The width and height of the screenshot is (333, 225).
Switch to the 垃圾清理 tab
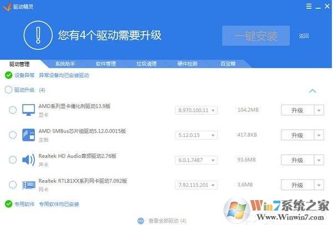pyautogui.click(x=146, y=64)
